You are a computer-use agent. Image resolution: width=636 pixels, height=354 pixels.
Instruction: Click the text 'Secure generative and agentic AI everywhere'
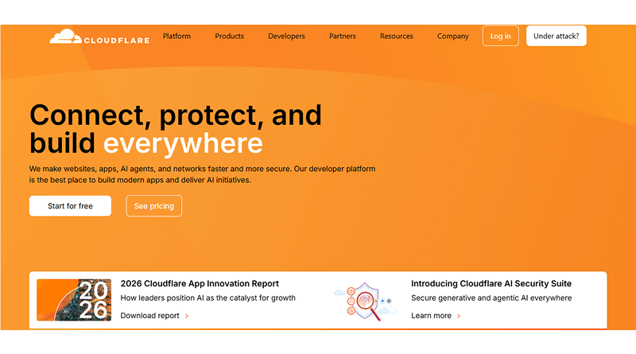[x=491, y=298]
